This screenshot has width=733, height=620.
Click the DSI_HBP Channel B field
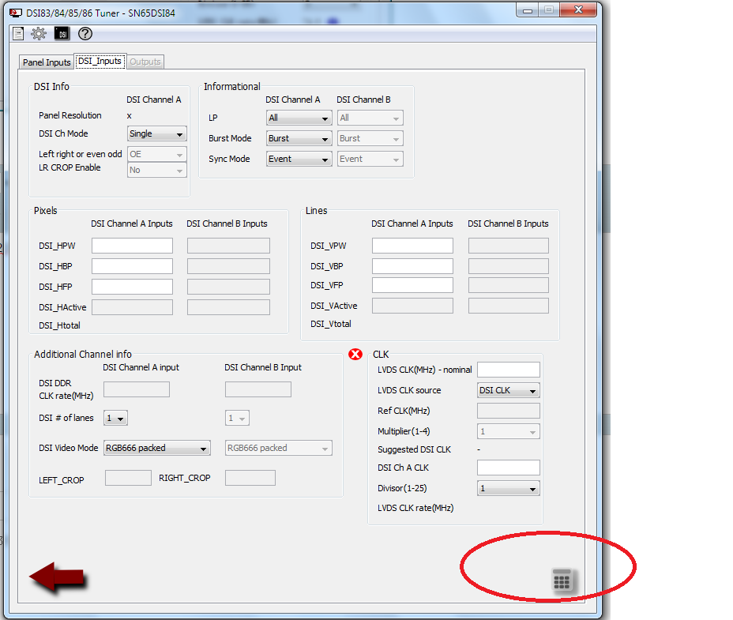tap(228, 266)
